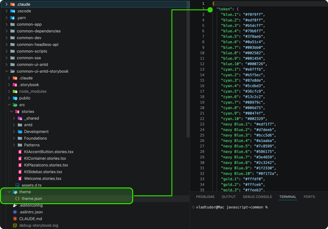This screenshot has width=328, height=229.
Task: Click the KtAccentButton.stories.tsx storybook icon
Action: click(x=20, y=152)
